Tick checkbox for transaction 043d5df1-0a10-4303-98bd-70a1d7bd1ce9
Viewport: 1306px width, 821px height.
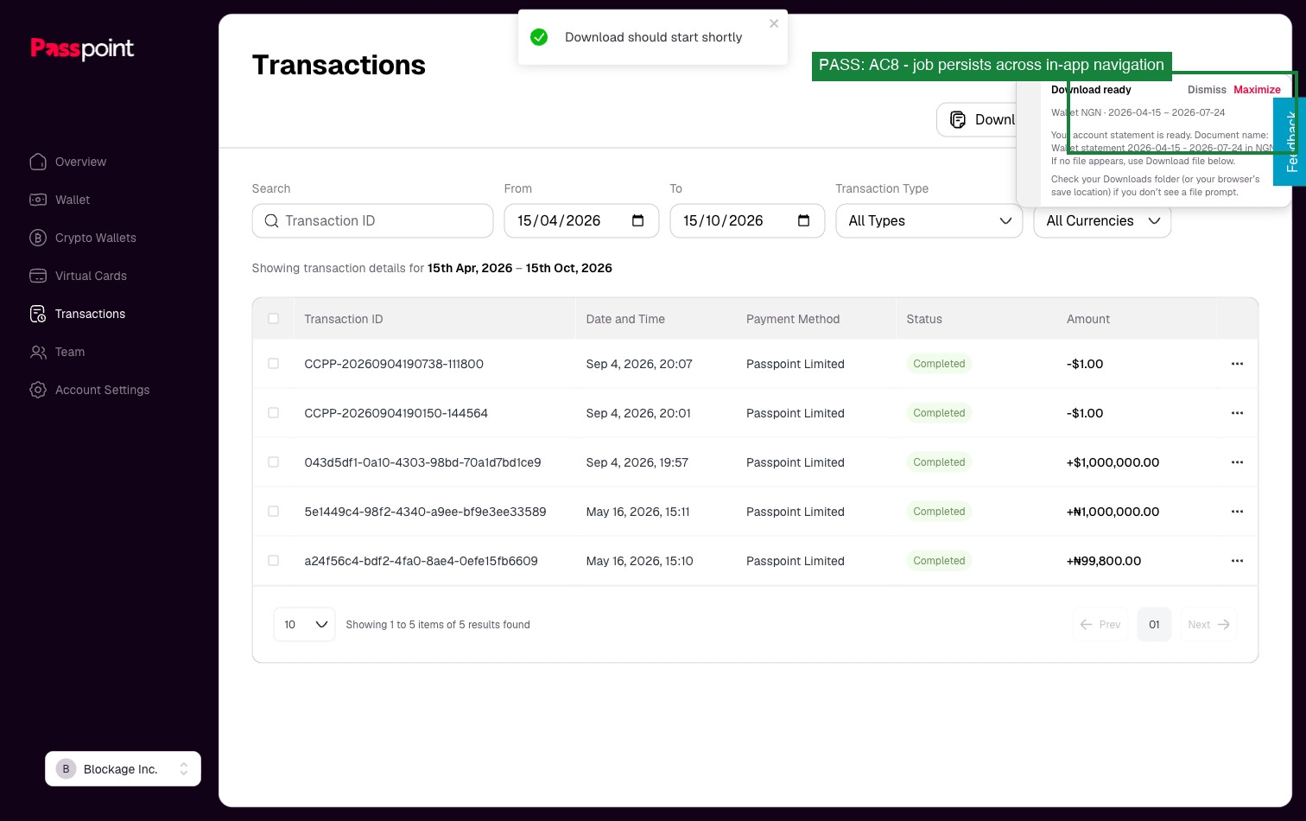[x=274, y=462]
